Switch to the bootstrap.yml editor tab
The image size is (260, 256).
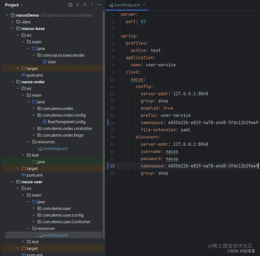(x=127, y=5)
